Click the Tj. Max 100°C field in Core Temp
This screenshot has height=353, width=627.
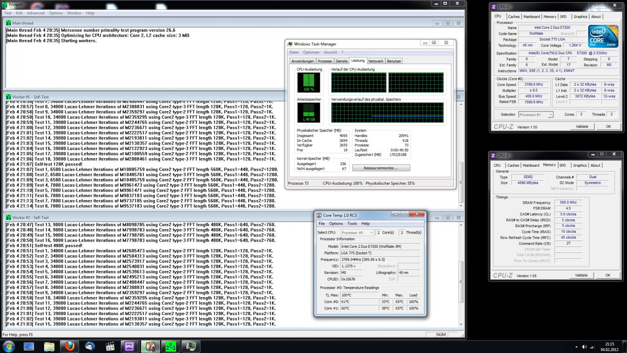click(x=359, y=295)
